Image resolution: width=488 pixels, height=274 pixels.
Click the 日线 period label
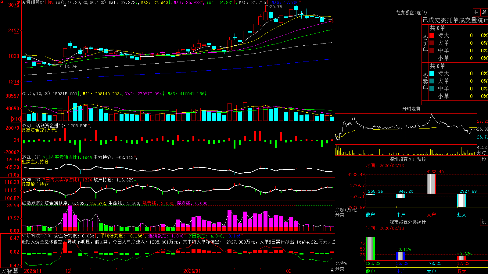coord(49,2)
